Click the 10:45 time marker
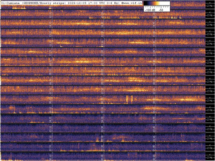The width and height of the screenshot is (215, 161). coord(154,62)
